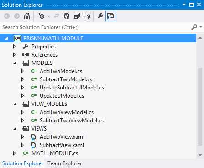Close the Solution Explorer panel
Viewport: 204px width, 168px height.
coord(199,5)
